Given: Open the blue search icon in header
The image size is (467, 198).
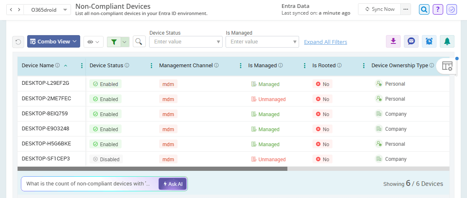Looking at the screenshot, I should tap(424, 10).
